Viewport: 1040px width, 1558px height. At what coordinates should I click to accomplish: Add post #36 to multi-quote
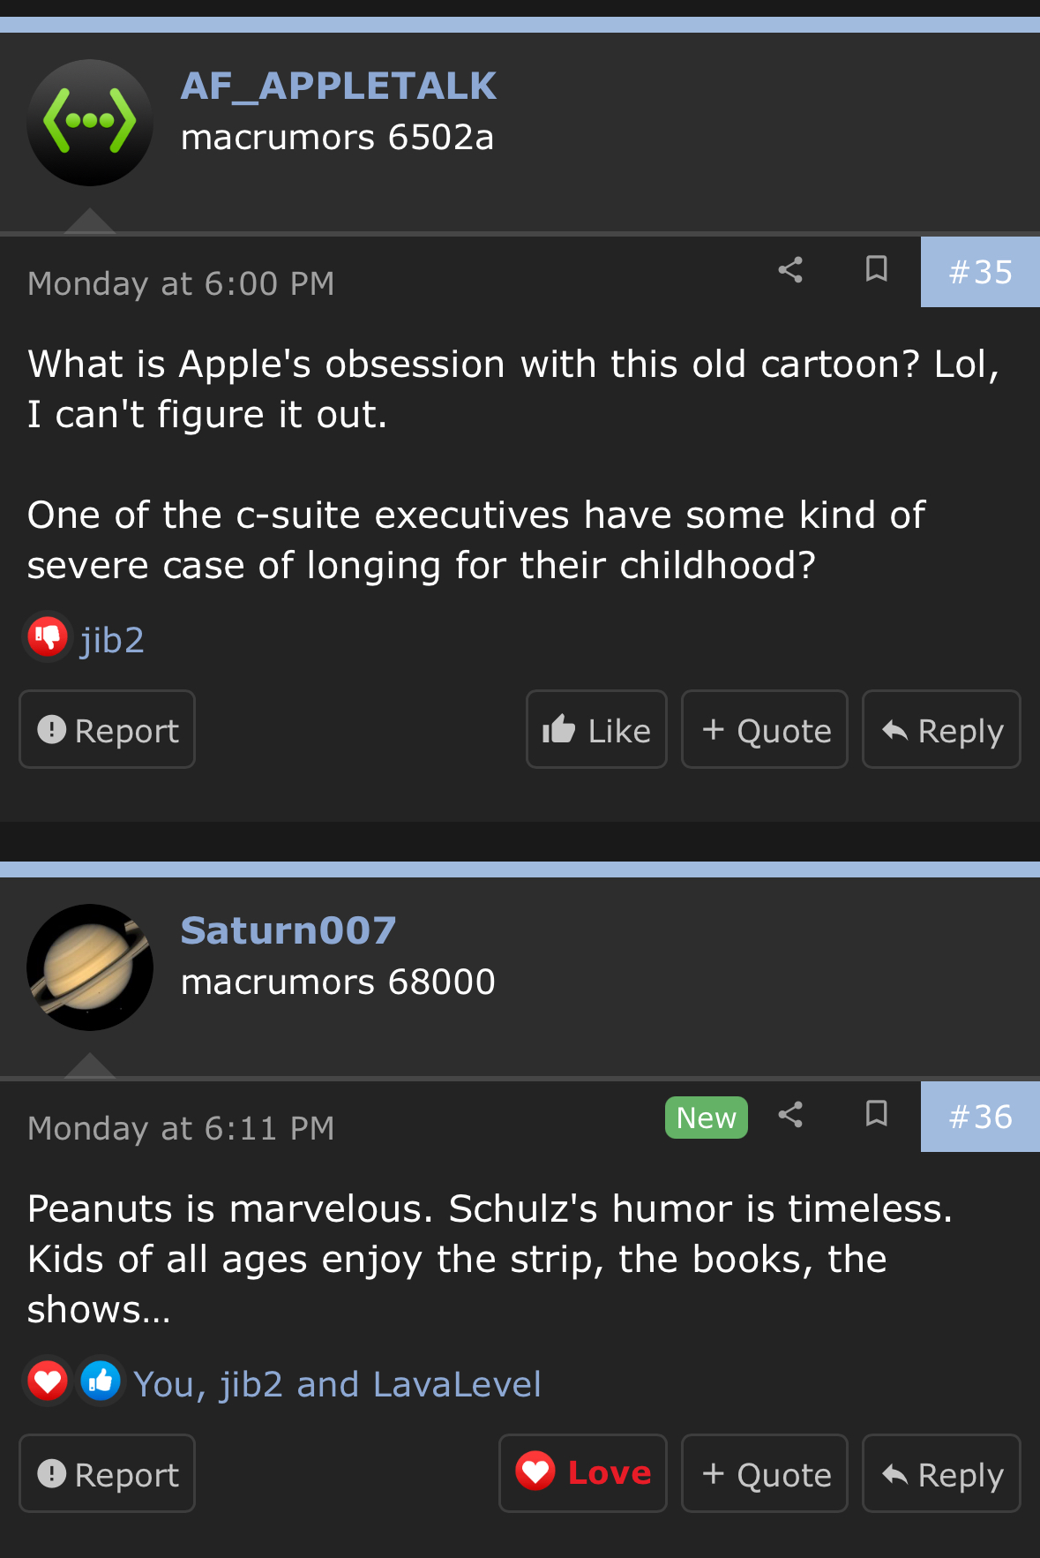pos(765,1474)
